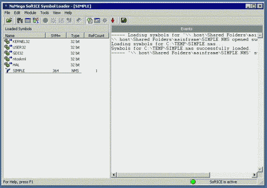Click the first grayed bug toolbar icon

coord(53,21)
